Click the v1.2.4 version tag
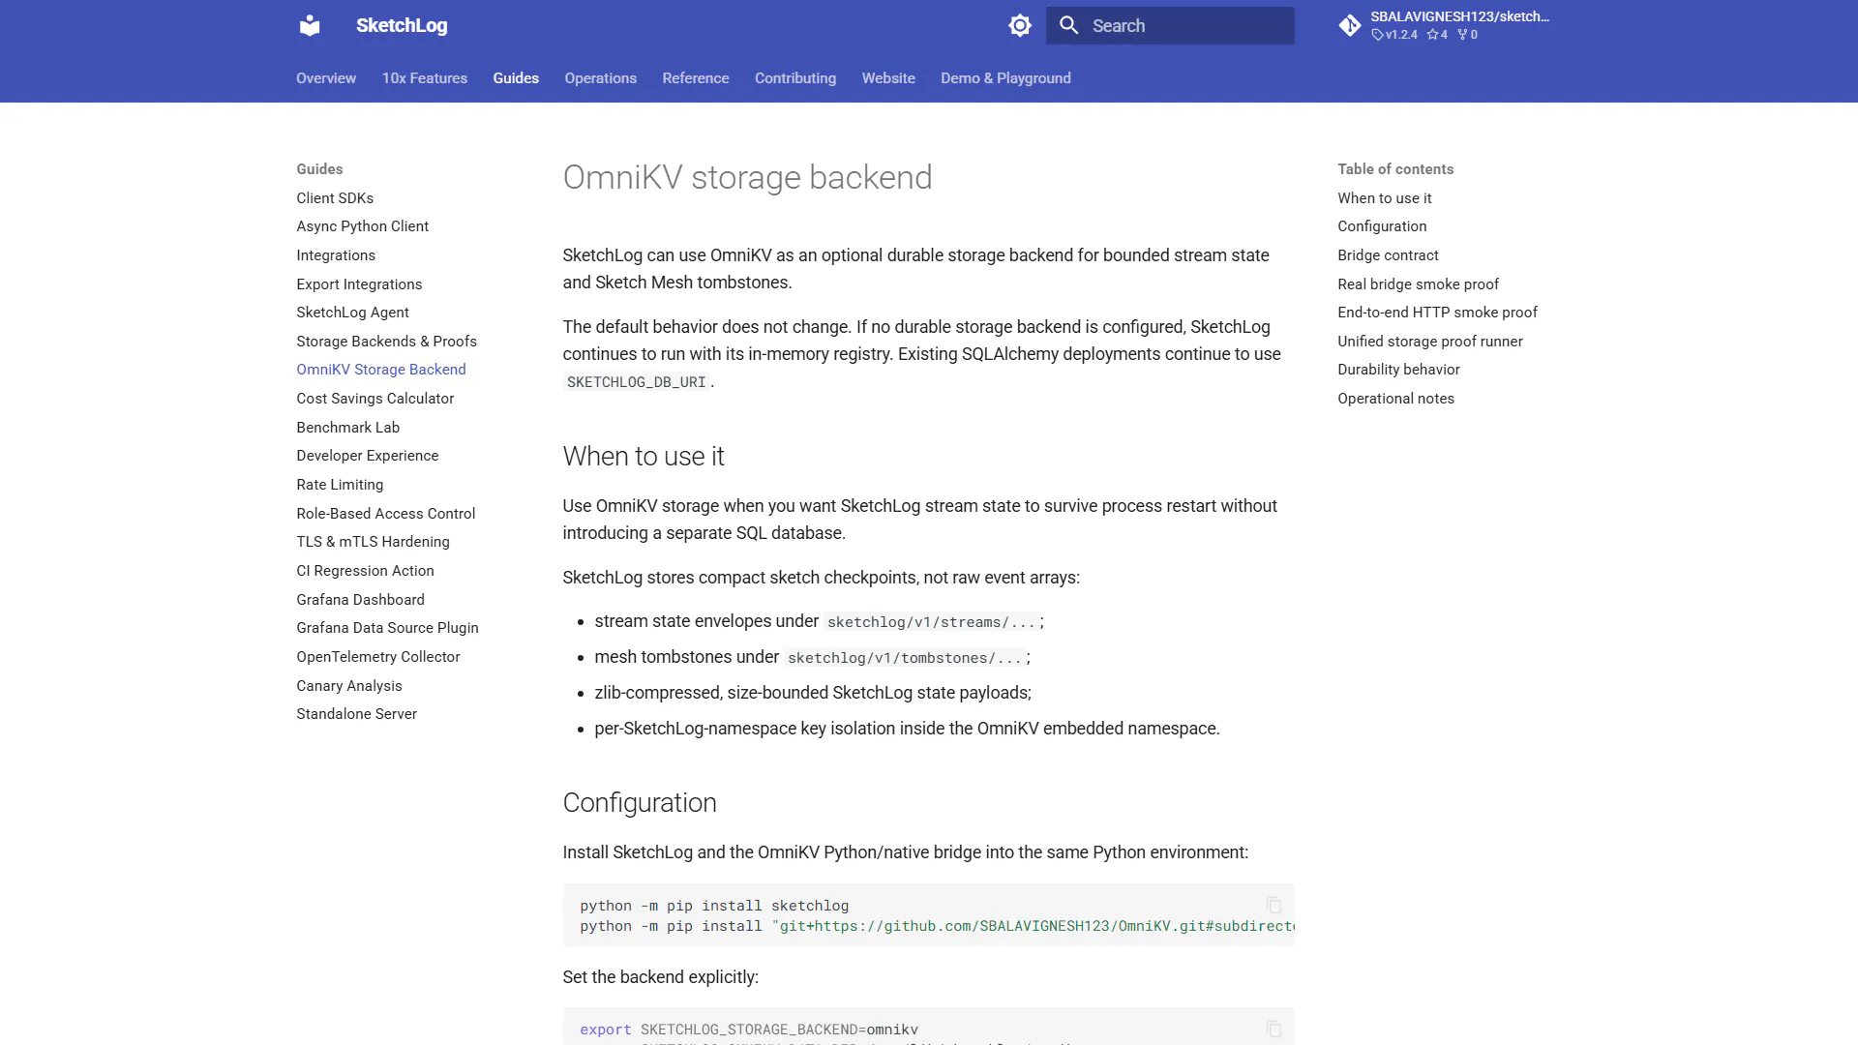This screenshot has height=1045, width=1858. (1394, 35)
